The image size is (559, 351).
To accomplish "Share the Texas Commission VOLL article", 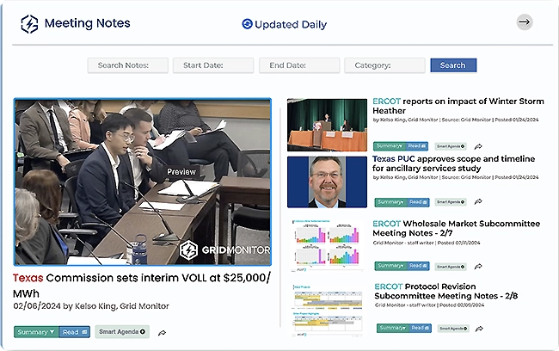I will coord(162,333).
